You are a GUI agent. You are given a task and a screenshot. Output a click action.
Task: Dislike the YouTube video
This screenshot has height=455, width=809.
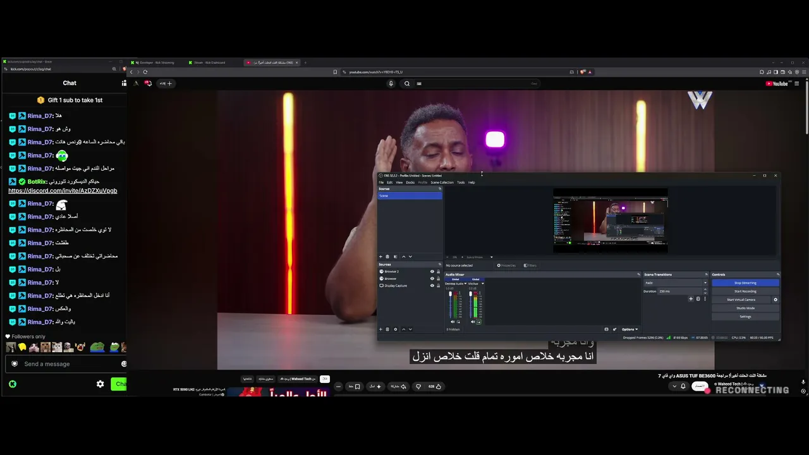(418, 386)
